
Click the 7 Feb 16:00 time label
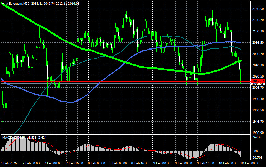(x=75, y=163)
